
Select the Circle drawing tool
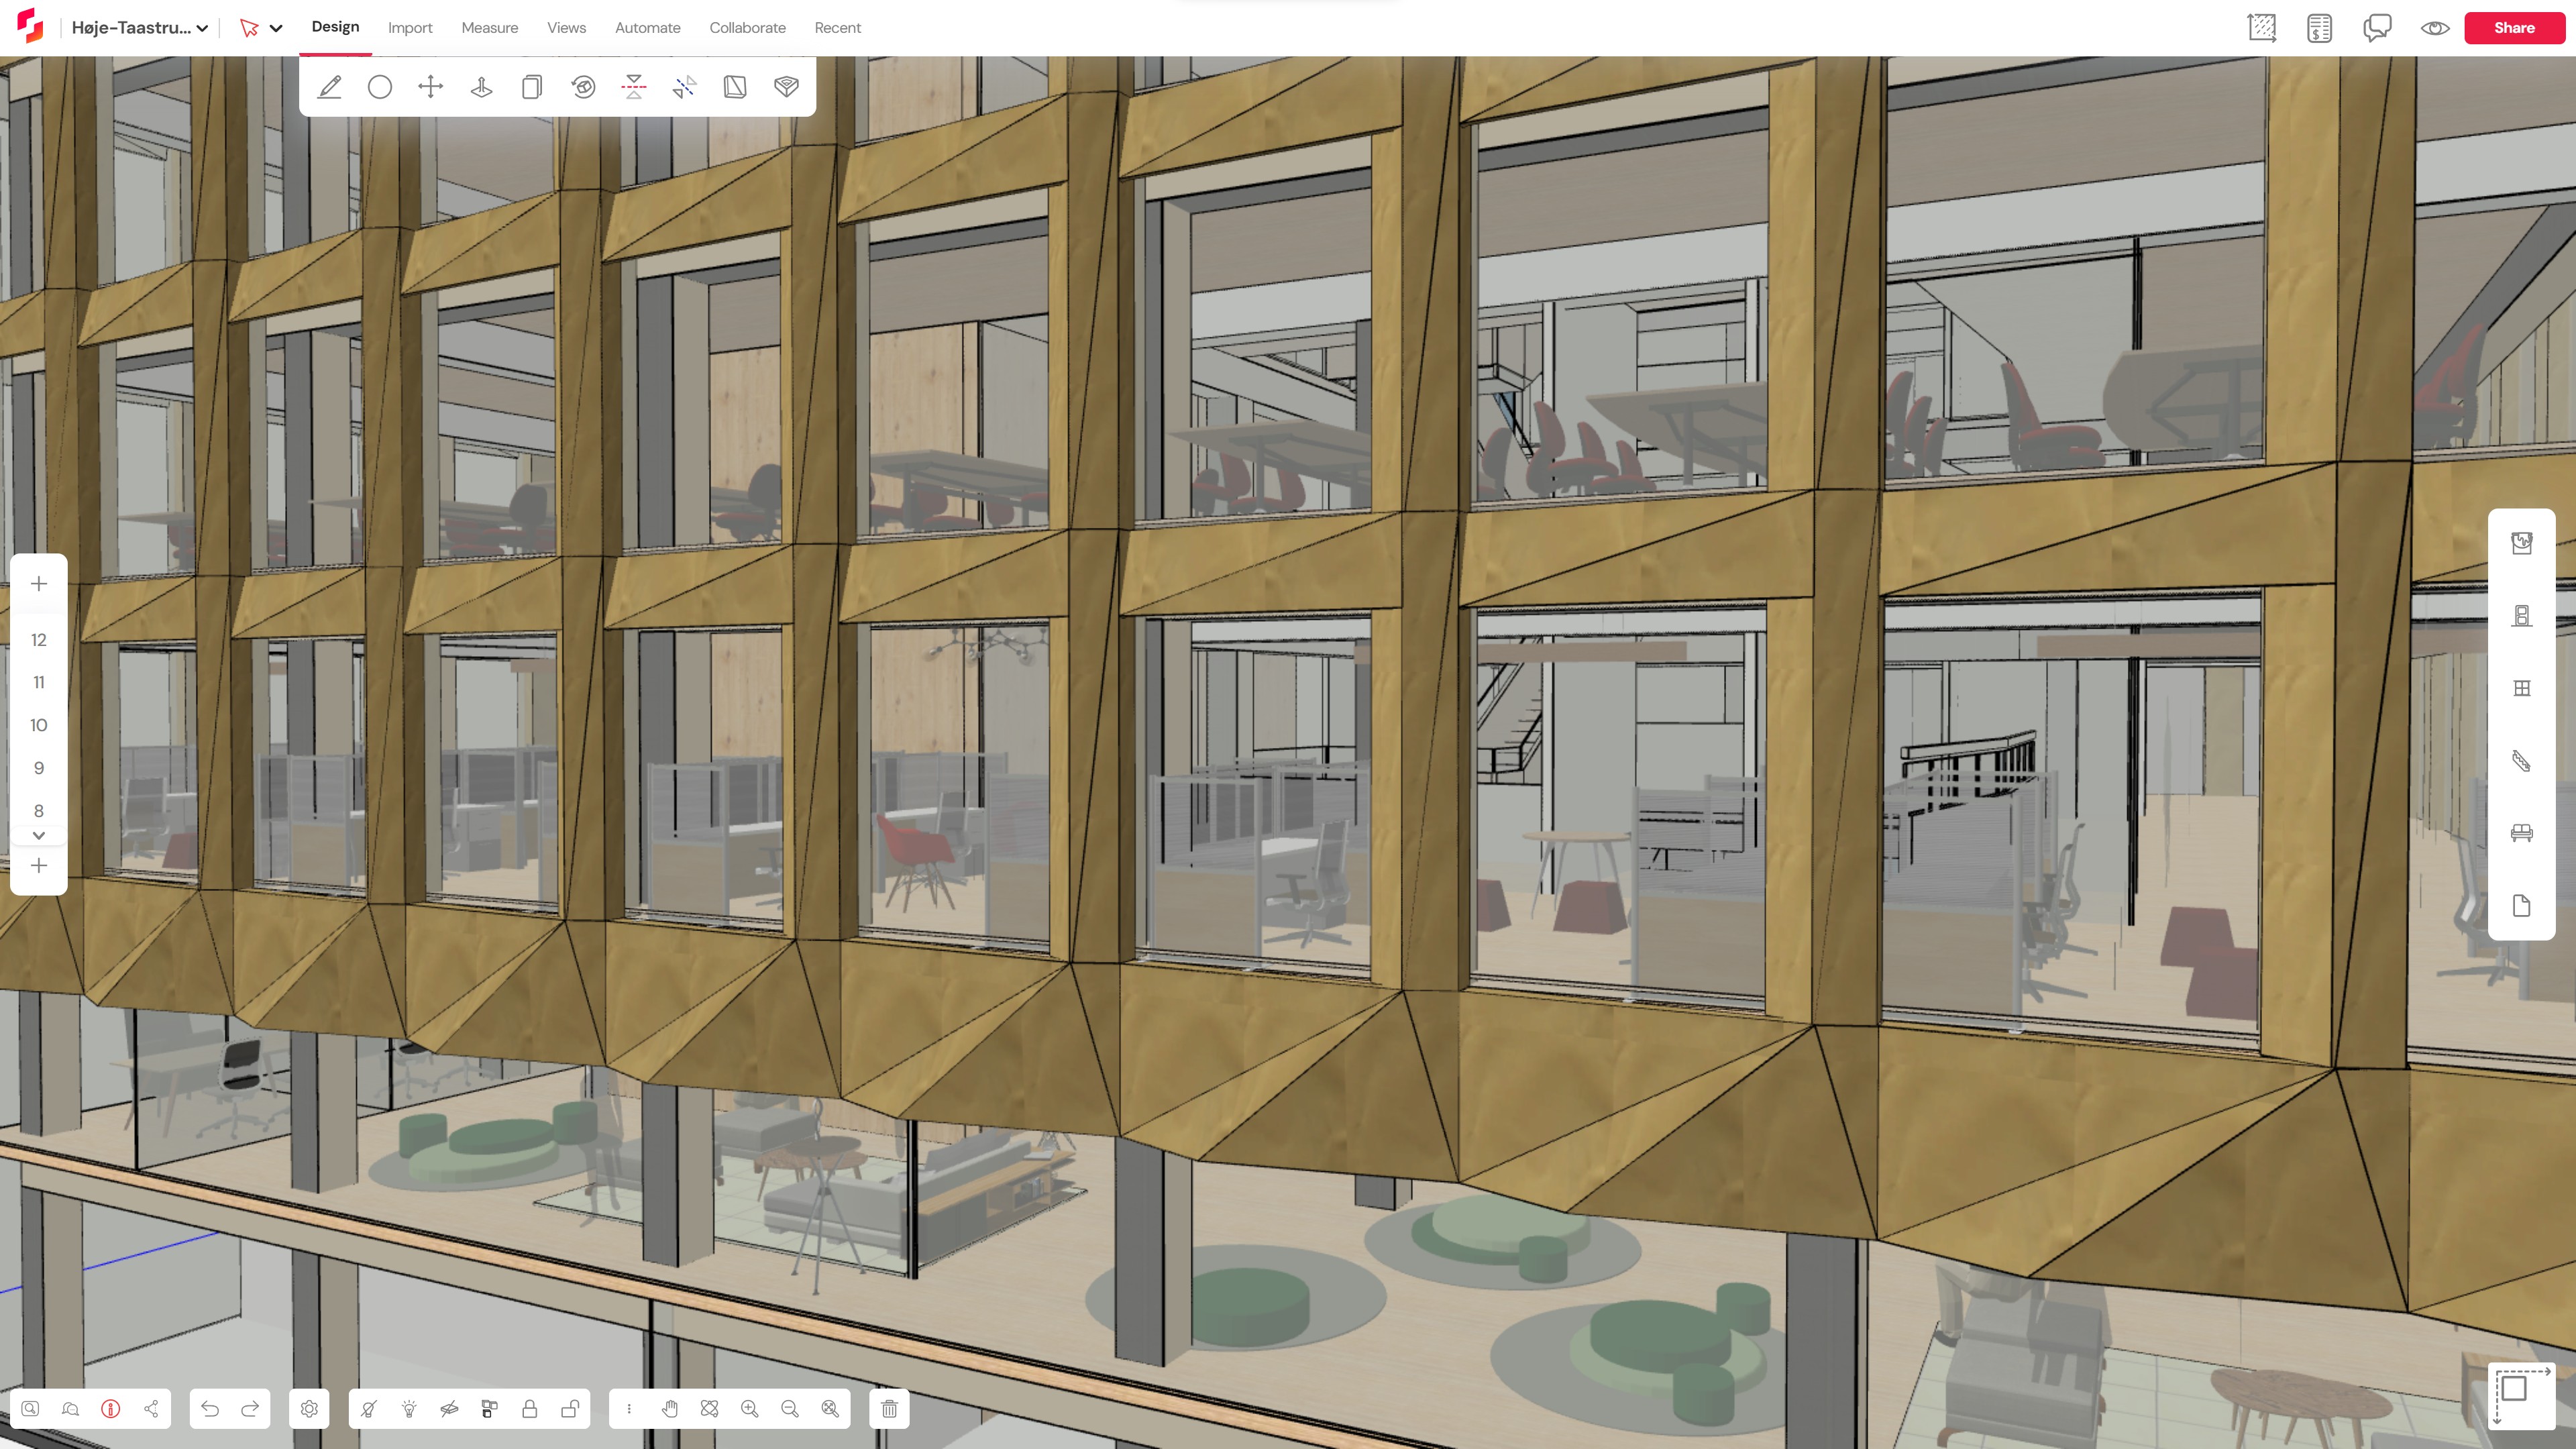click(x=380, y=88)
